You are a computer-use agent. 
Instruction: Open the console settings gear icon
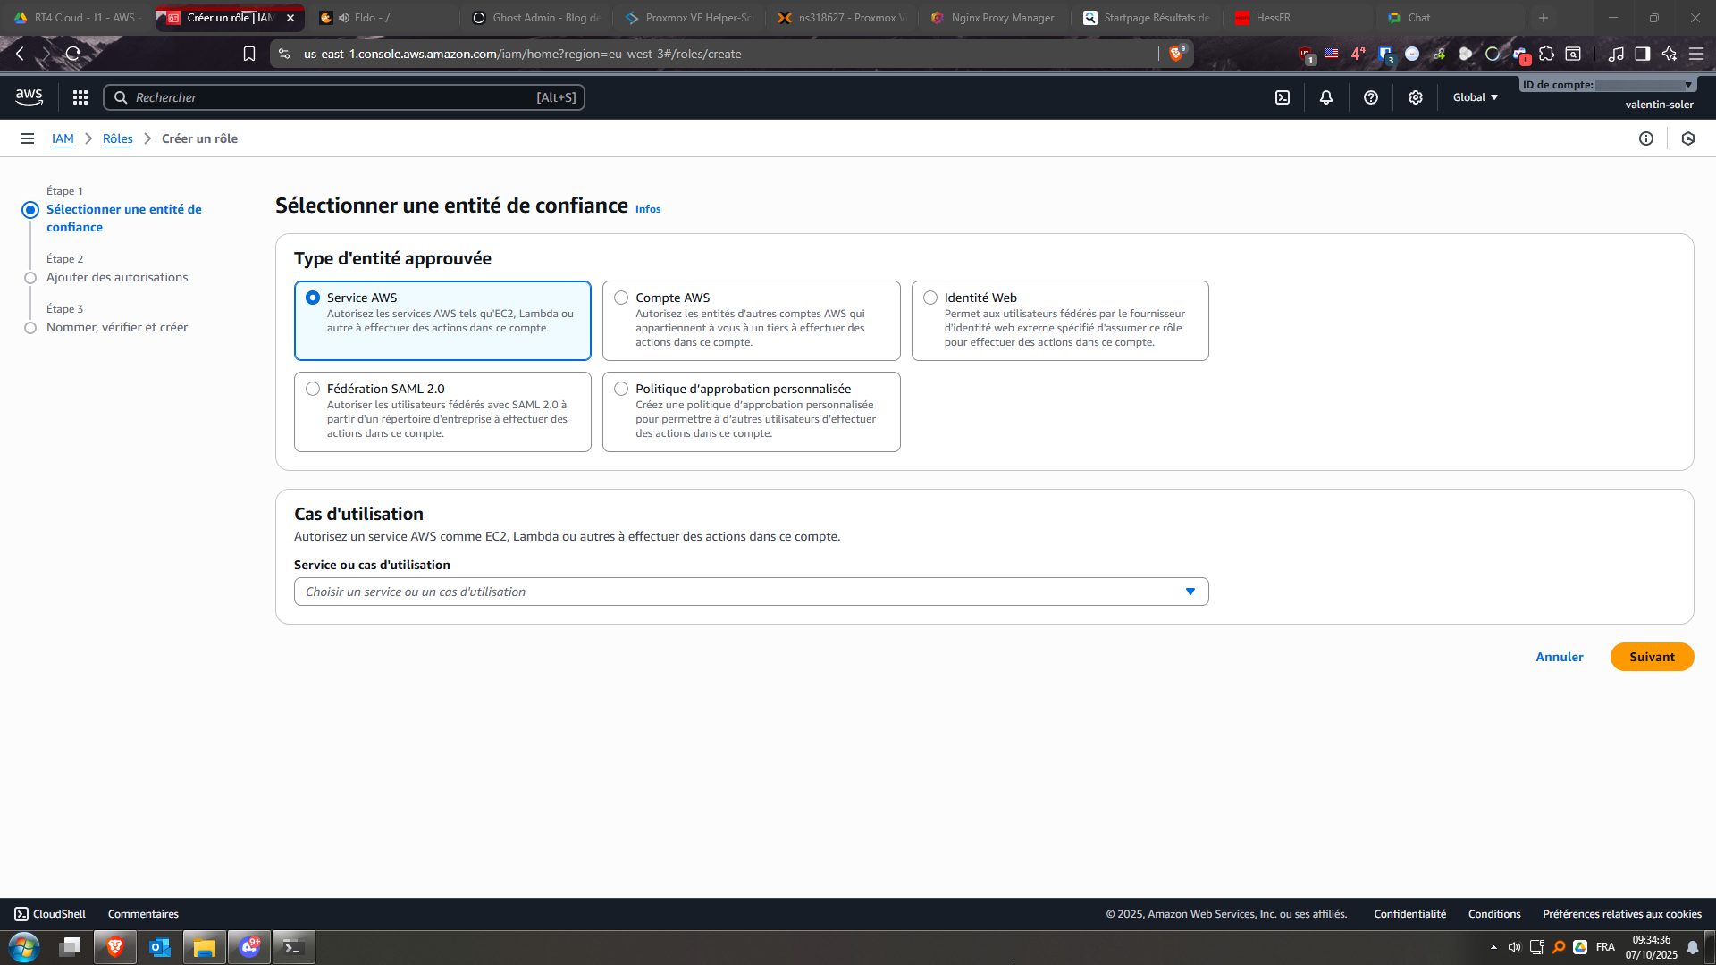pos(1416,97)
